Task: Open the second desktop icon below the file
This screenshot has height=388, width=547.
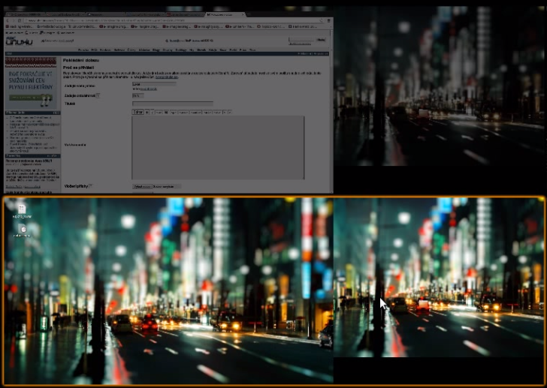Action: pyautogui.click(x=23, y=229)
